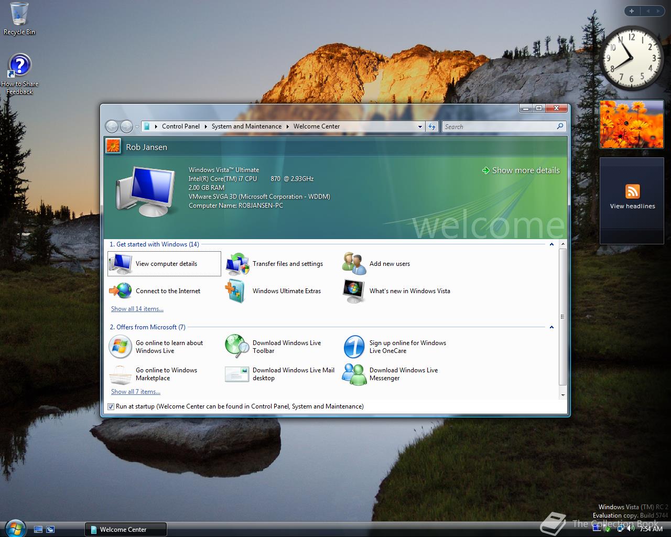Open Transfer files and settings icon
Screen dimensions: 671x537
pyautogui.click(x=237, y=264)
